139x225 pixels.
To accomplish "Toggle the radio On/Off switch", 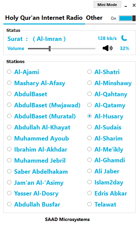I will click(x=127, y=18).
